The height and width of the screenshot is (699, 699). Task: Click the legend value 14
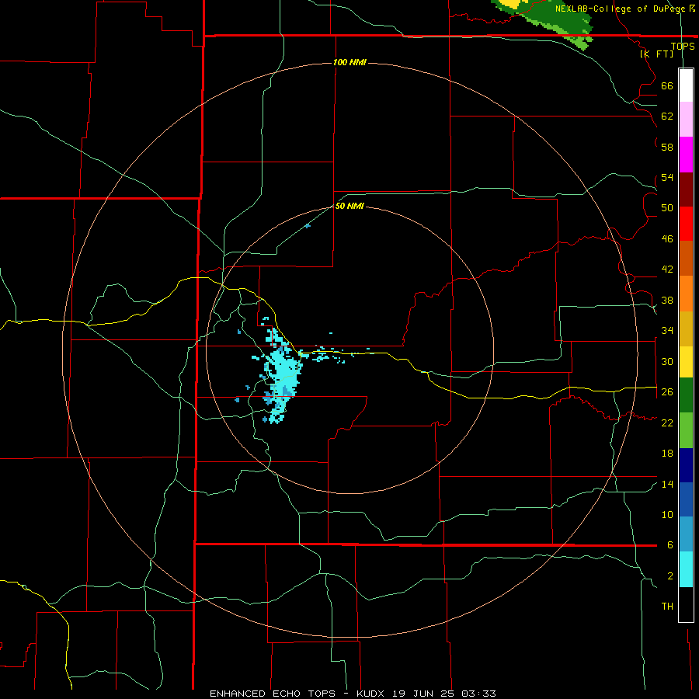(x=667, y=484)
